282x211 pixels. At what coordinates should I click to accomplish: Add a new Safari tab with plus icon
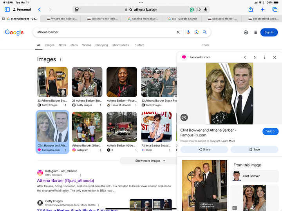pos(262,9)
